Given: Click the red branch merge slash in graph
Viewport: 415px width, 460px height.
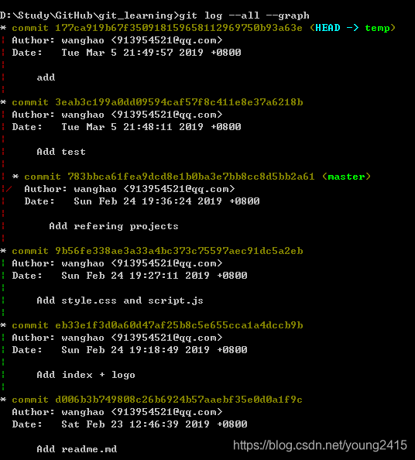Looking at the screenshot, I should pyautogui.click(x=9, y=189).
